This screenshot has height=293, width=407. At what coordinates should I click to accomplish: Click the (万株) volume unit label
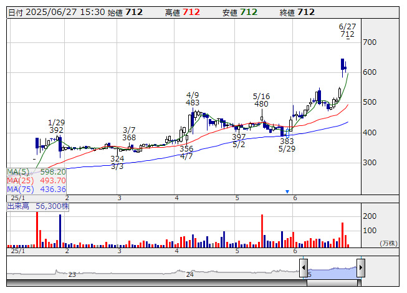click(388, 243)
